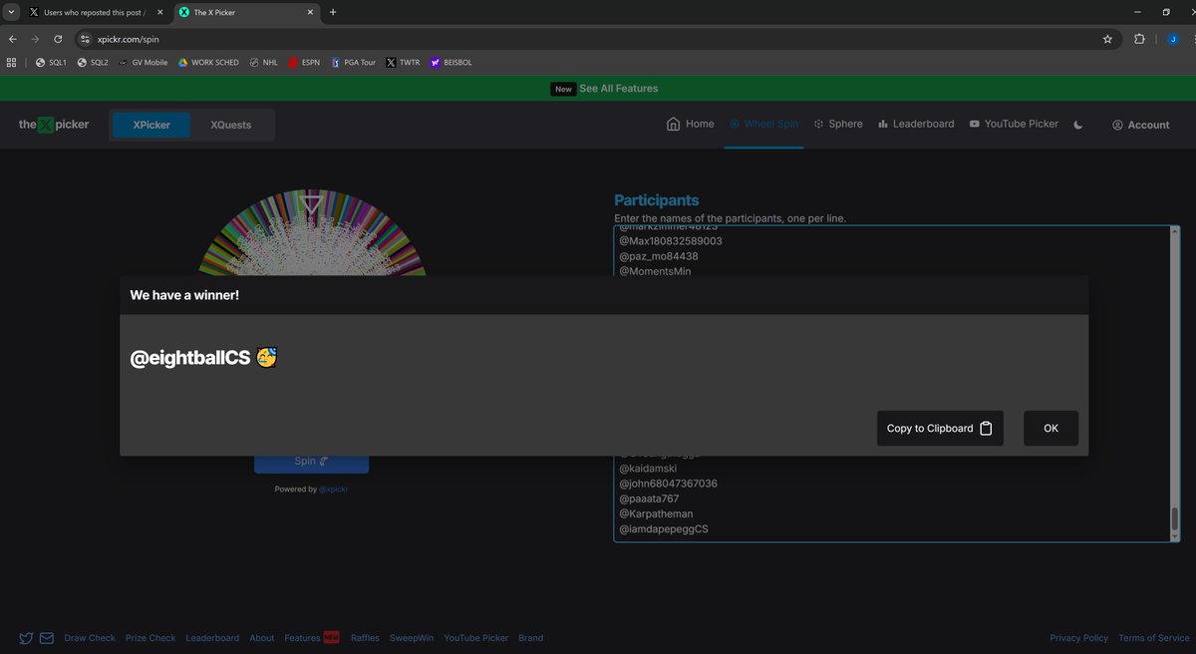Click the site information icon in address bar
Screen dimensions: 1196x654
pyautogui.click(x=86, y=39)
